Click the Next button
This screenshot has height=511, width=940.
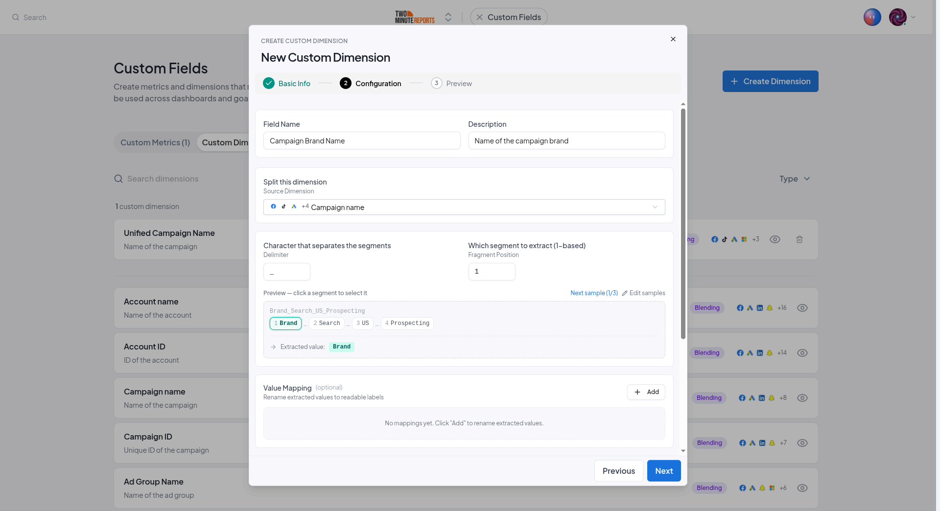pos(664,471)
